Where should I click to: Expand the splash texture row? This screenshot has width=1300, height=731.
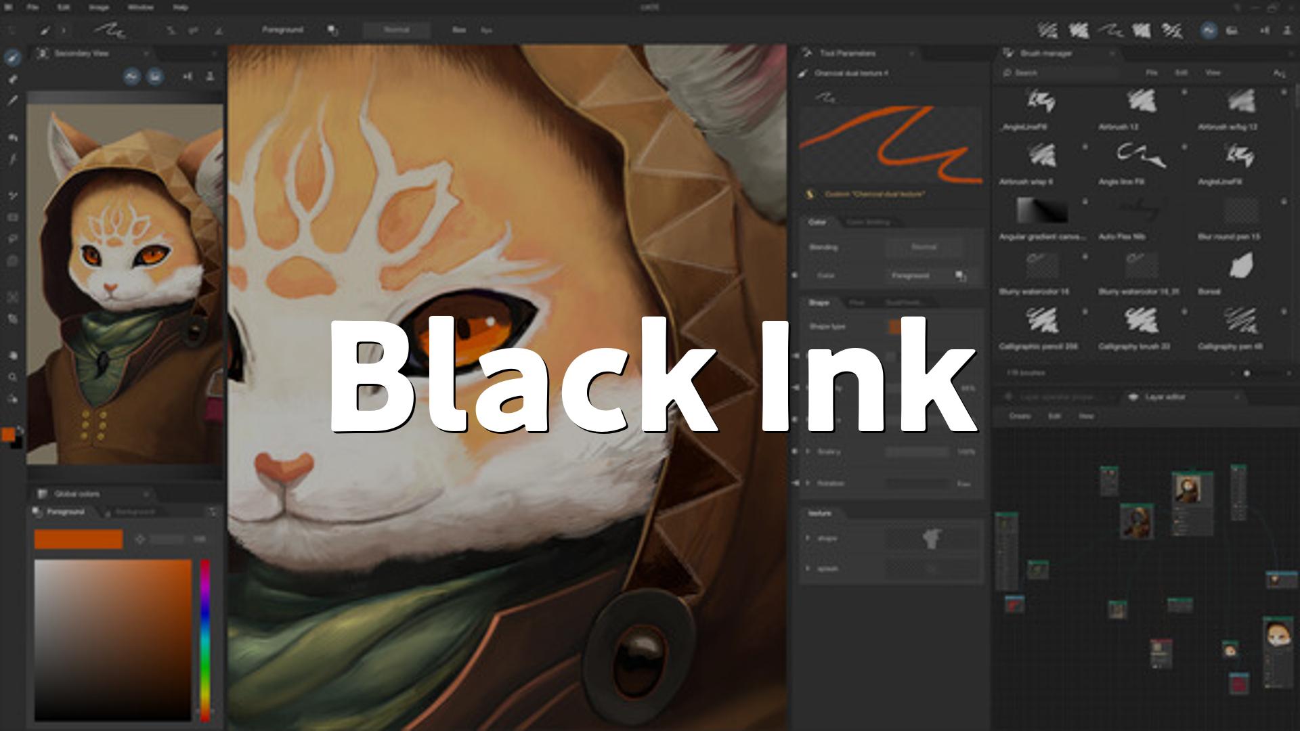click(x=808, y=569)
